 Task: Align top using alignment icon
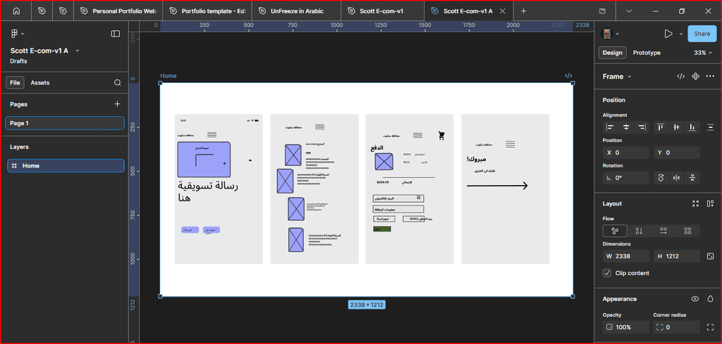[661, 127]
